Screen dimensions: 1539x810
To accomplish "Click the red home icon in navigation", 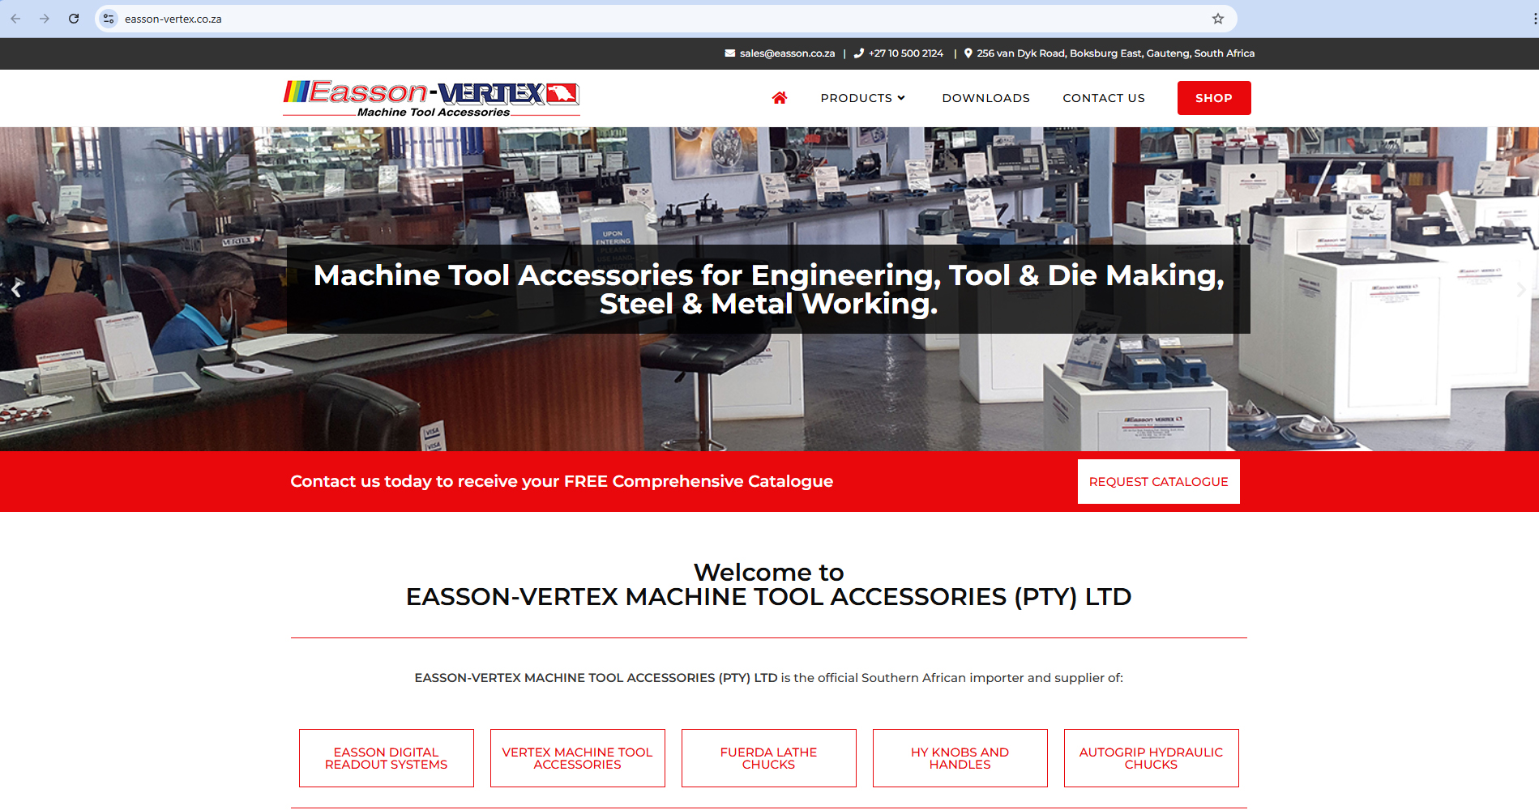I will 779,98.
